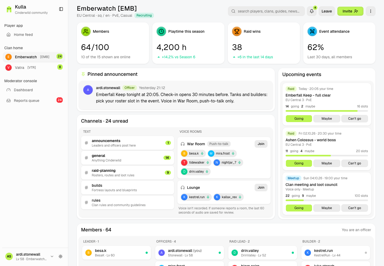This screenshot has height=266, width=384.
Task: Select Can't go for Emberfall Keep raid
Action: [355, 119]
